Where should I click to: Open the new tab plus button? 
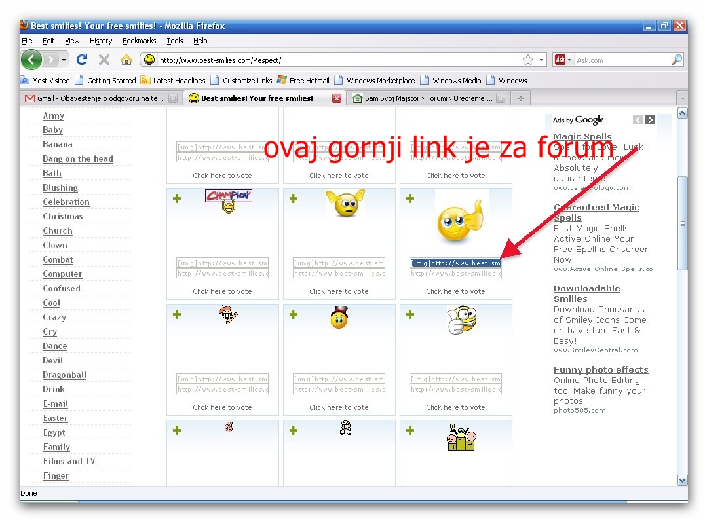521,98
